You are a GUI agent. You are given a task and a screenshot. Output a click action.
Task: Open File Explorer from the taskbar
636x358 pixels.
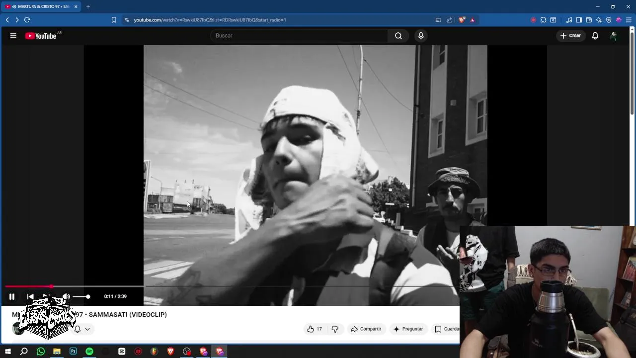[x=57, y=352]
